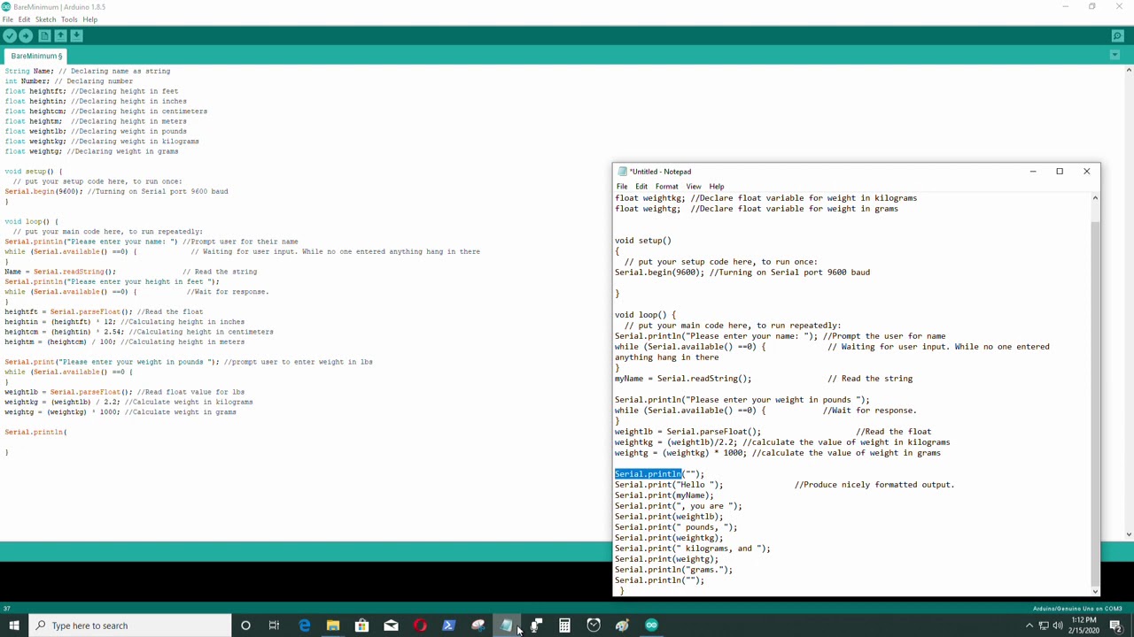Click 'void setup() {' line in Arduino editor

coord(34,172)
